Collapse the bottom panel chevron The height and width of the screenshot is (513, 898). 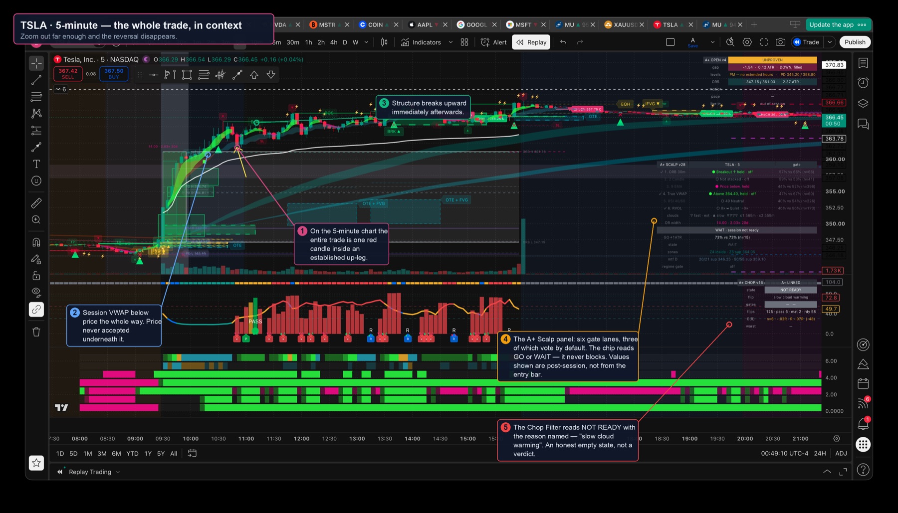point(827,472)
